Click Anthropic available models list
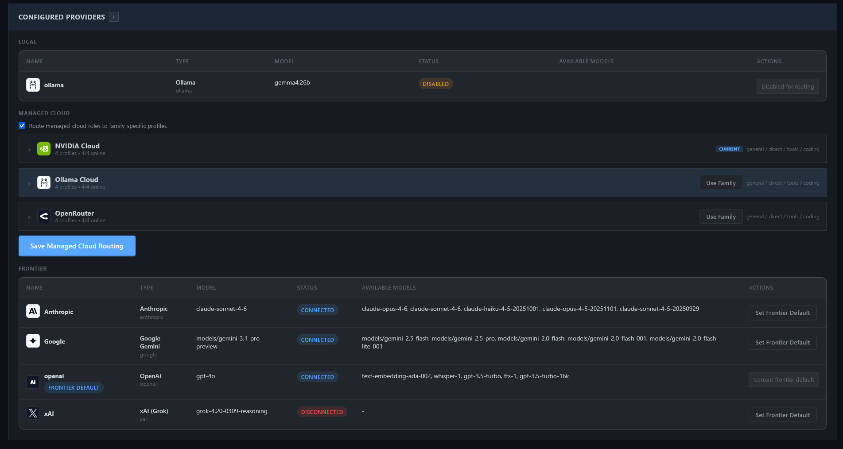 tap(530, 309)
